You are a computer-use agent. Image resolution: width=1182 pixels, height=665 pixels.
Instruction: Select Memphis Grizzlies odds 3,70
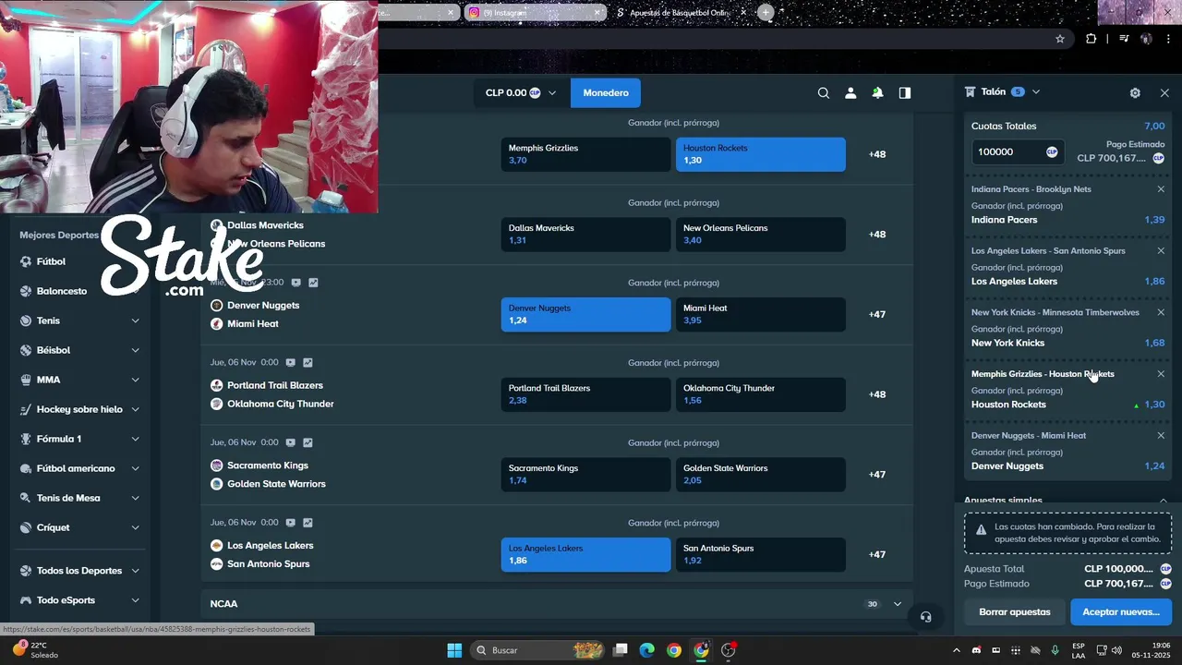click(585, 154)
